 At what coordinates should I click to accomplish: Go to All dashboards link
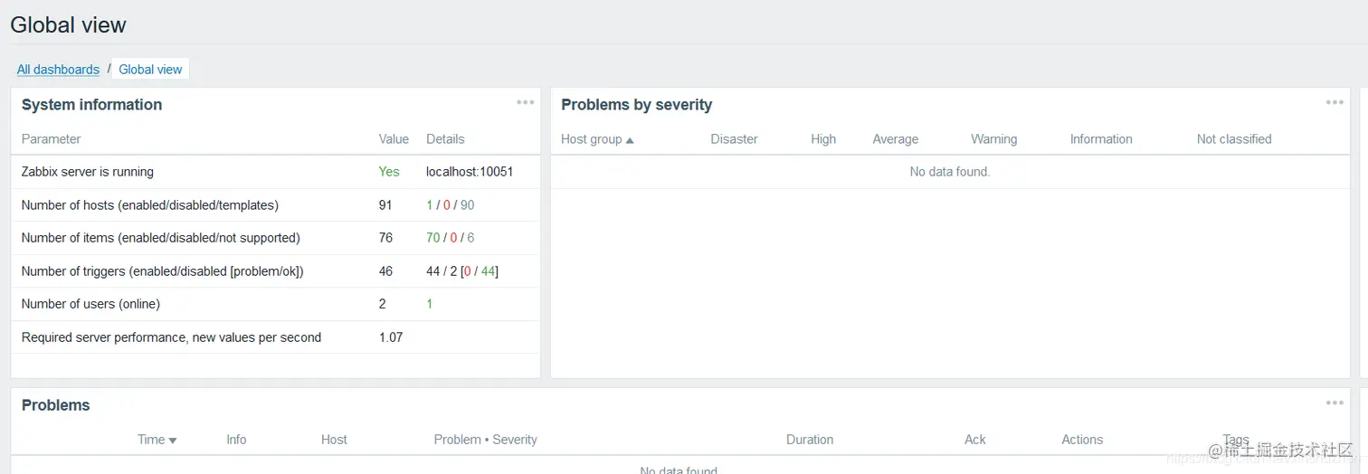click(58, 70)
